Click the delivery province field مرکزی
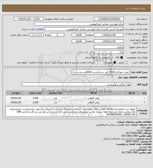The width and height of the screenshot is (153, 168). pos(109,47)
